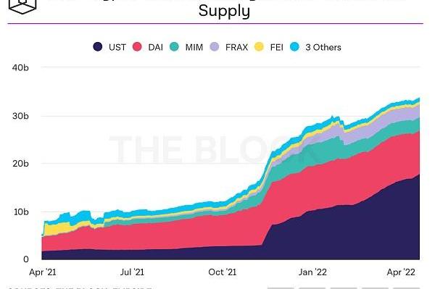Click the Oct '21 x-axis label
This screenshot has height=289, width=435.
[x=223, y=272]
